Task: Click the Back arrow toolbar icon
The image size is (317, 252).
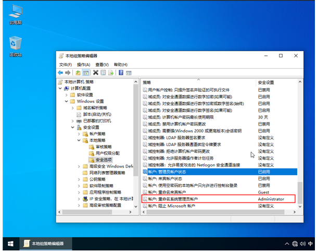Action: (x=61, y=73)
